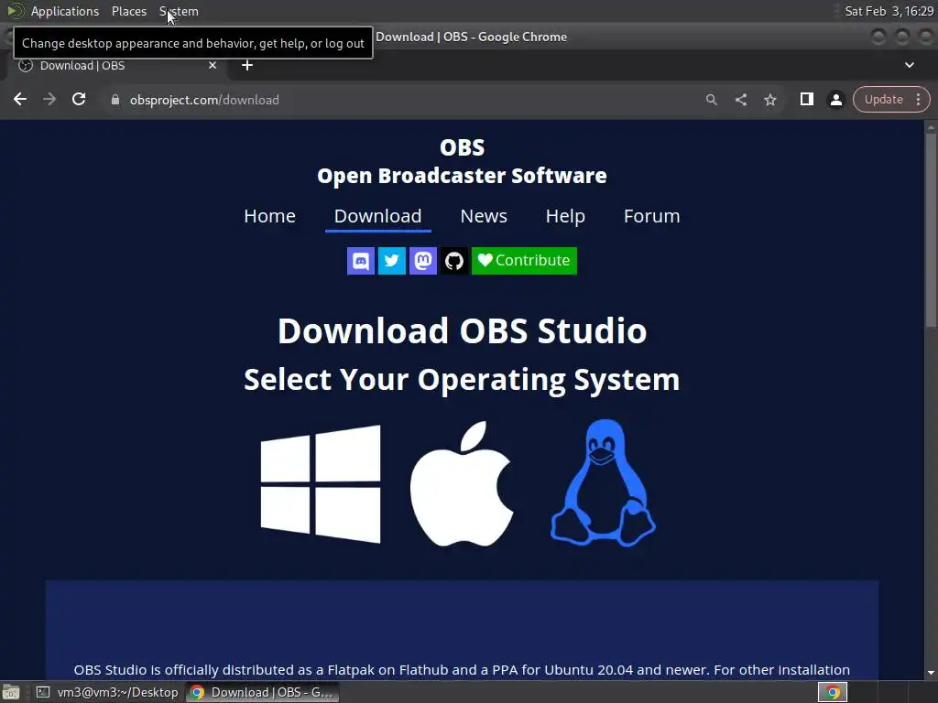Image resolution: width=938 pixels, height=703 pixels.
Task: Visit the Forum nav link
Action: point(651,216)
